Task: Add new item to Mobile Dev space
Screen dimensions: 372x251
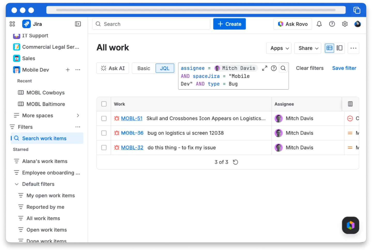Action: [x=68, y=70]
